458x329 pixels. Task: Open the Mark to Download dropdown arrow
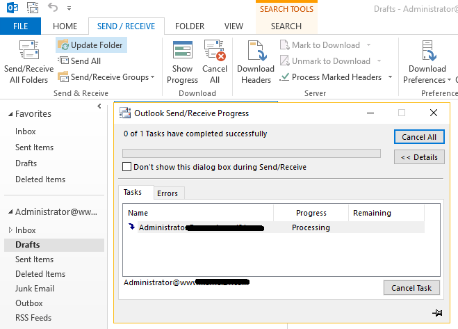368,45
